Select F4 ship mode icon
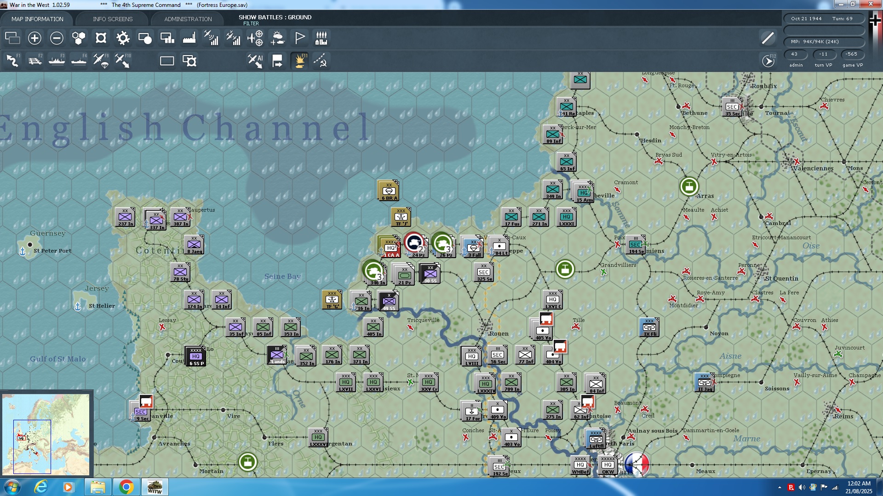The width and height of the screenshot is (883, 496). pyautogui.click(x=79, y=61)
